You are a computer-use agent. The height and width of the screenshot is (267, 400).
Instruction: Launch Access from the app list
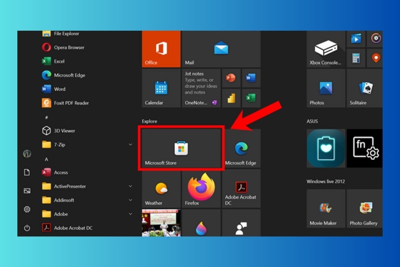coord(87,173)
